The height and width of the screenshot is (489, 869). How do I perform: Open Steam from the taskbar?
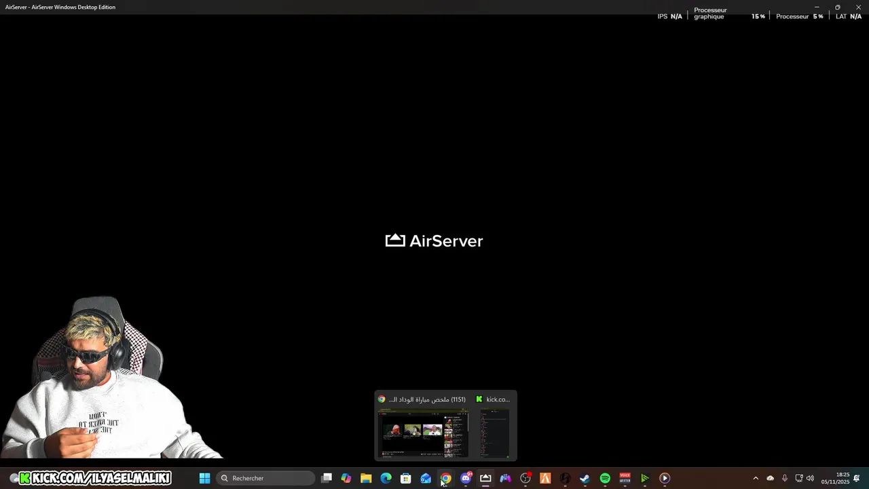pyautogui.click(x=585, y=478)
